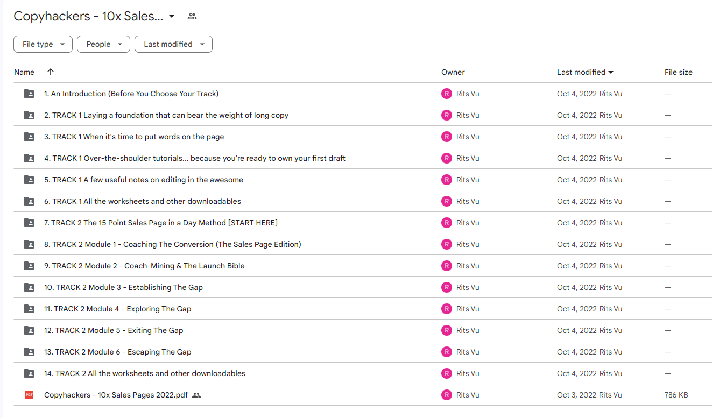Screen dimensions: 712x418
Task: Select '6. TRACK 1 All the worksheets and other downloadables'
Action: (x=143, y=201)
